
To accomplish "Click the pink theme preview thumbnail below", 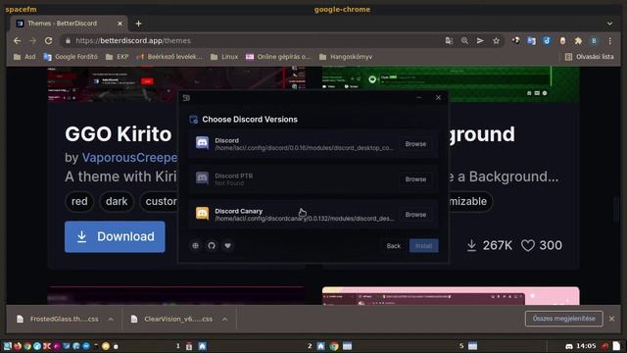I will click(451, 296).
